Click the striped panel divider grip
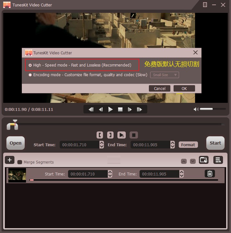The height and width of the screenshot is (233, 231). [114, 160]
